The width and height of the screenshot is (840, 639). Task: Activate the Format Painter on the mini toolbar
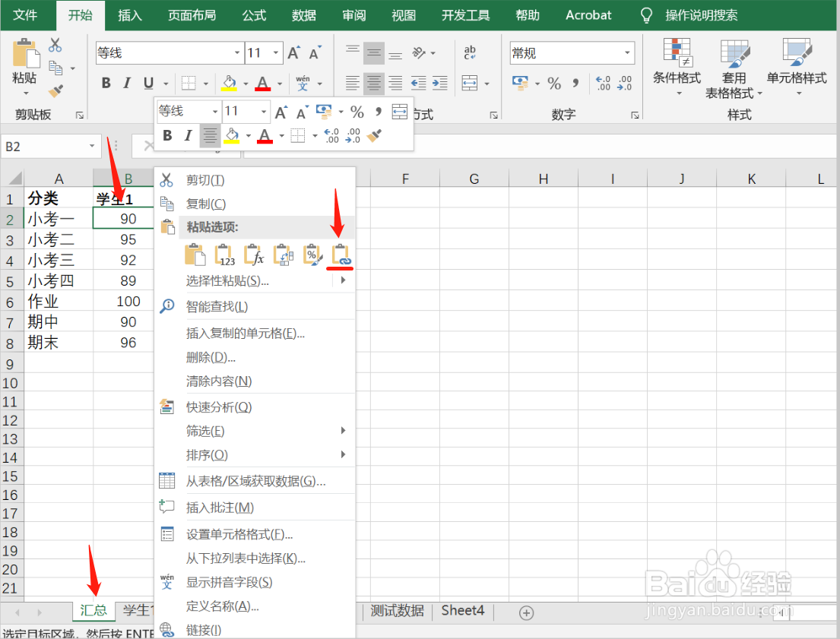coord(375,136)
